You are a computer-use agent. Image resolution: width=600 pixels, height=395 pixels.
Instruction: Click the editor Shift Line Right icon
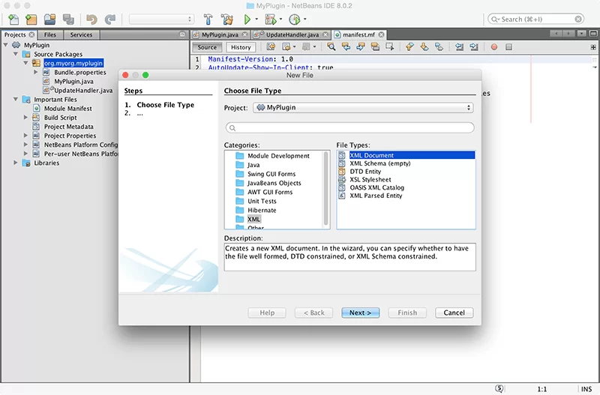pos(474,47)
